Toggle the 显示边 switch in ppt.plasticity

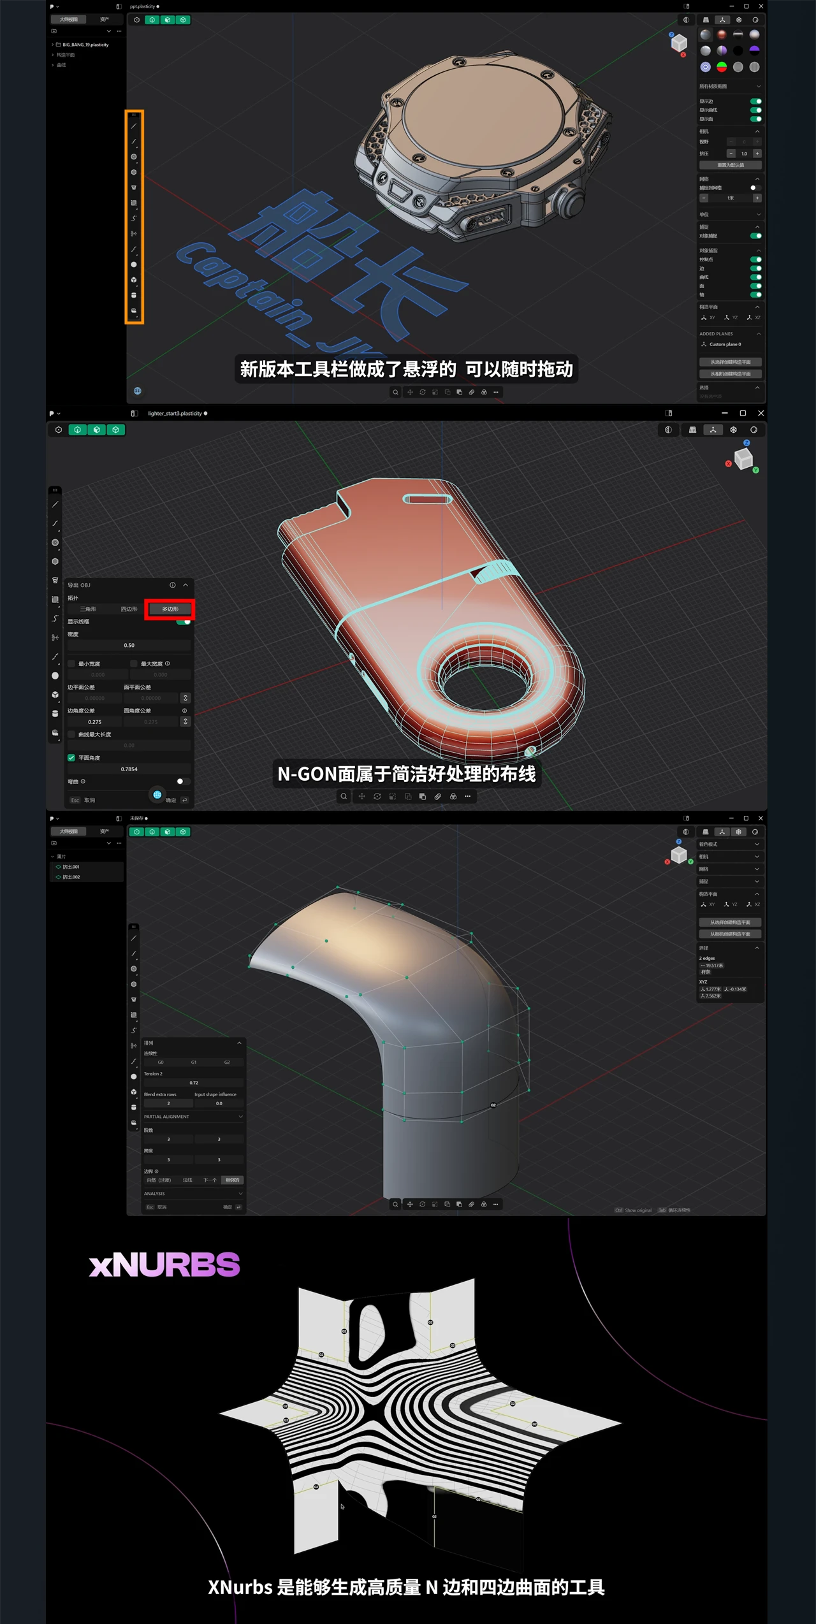[756, 101]
